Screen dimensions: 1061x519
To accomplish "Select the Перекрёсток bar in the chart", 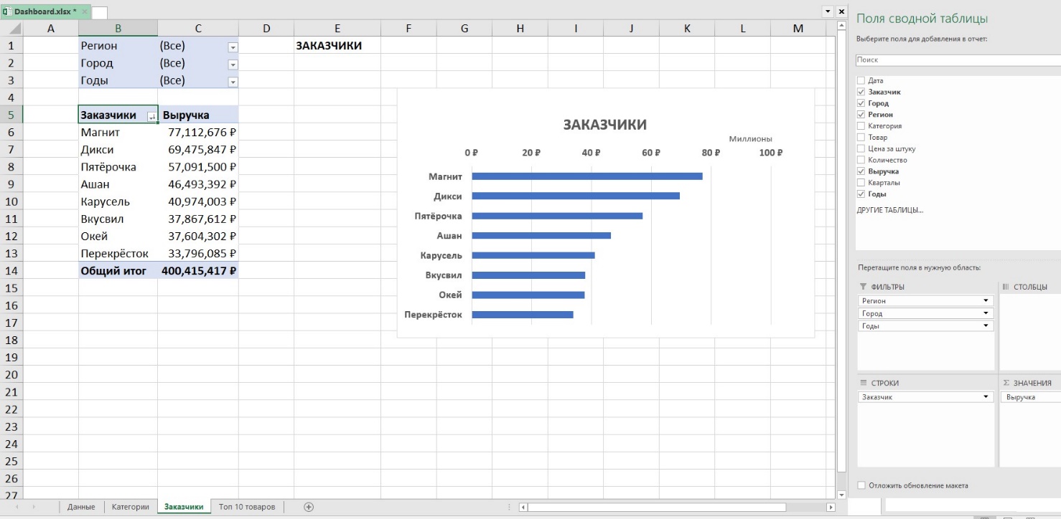I will (x=523, y=314).
